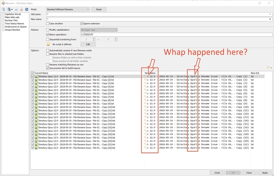Click the label icon in New Name of Copy (5) row
274x176 pixels.
tap(146, 90)
